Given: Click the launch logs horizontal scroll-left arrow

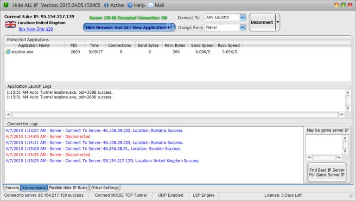Looking at the screenshot, I should pos(8,114).
